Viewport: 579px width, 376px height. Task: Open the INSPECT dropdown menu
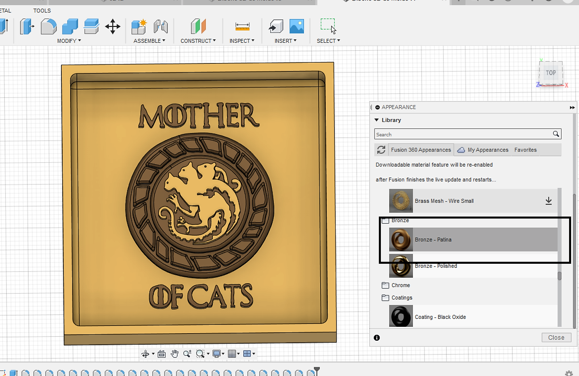pyautogui.click(x=242, y=41)
